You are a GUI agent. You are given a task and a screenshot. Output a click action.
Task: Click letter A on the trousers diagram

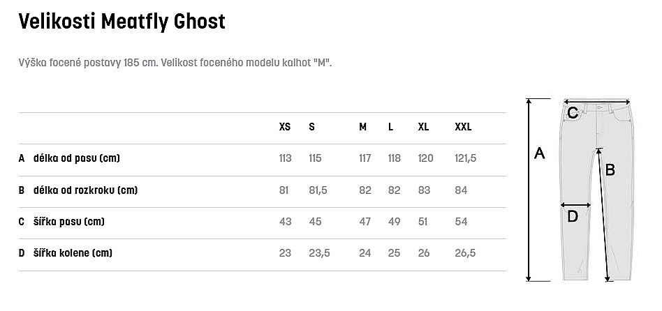pos(539,153)
